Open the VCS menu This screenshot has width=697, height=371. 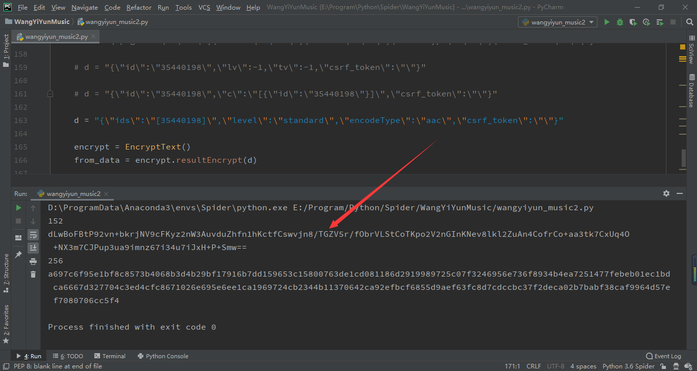[204, 7]
